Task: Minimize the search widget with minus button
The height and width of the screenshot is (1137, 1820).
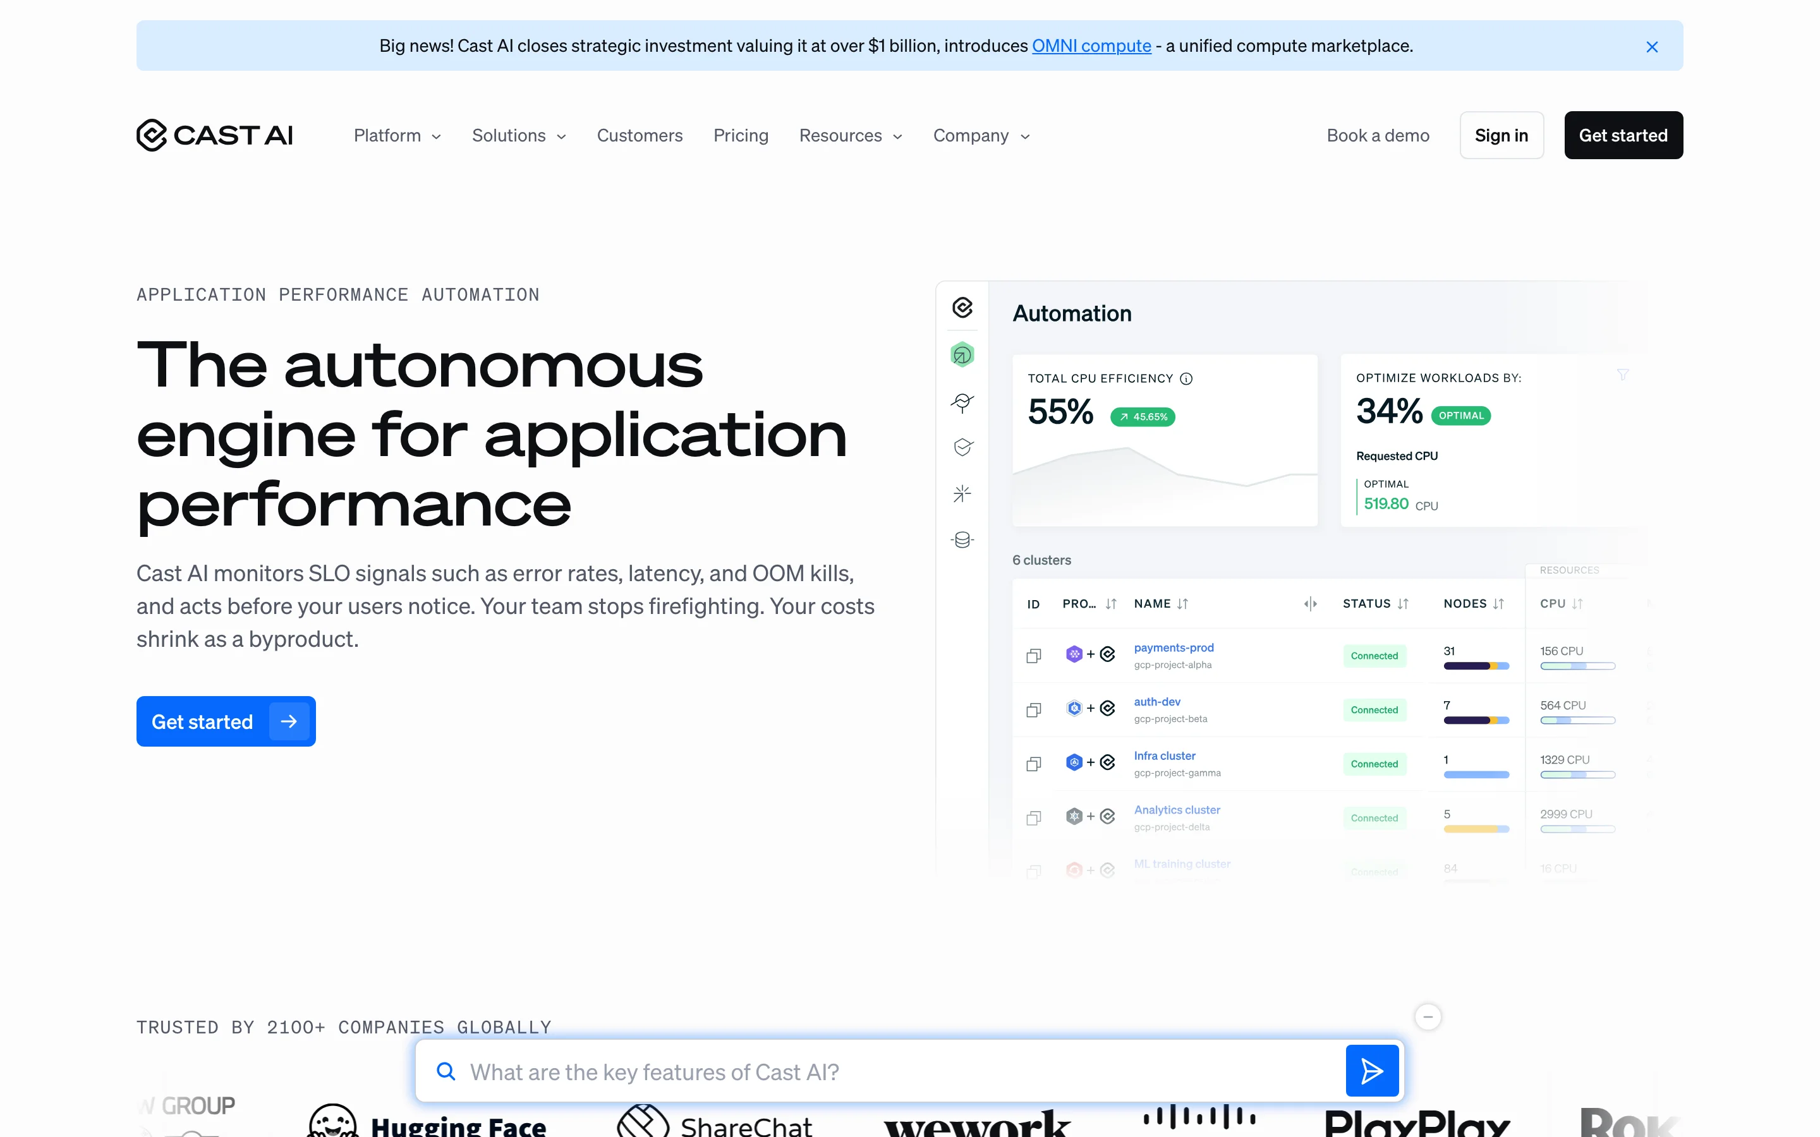Action: [1428, 1017]
